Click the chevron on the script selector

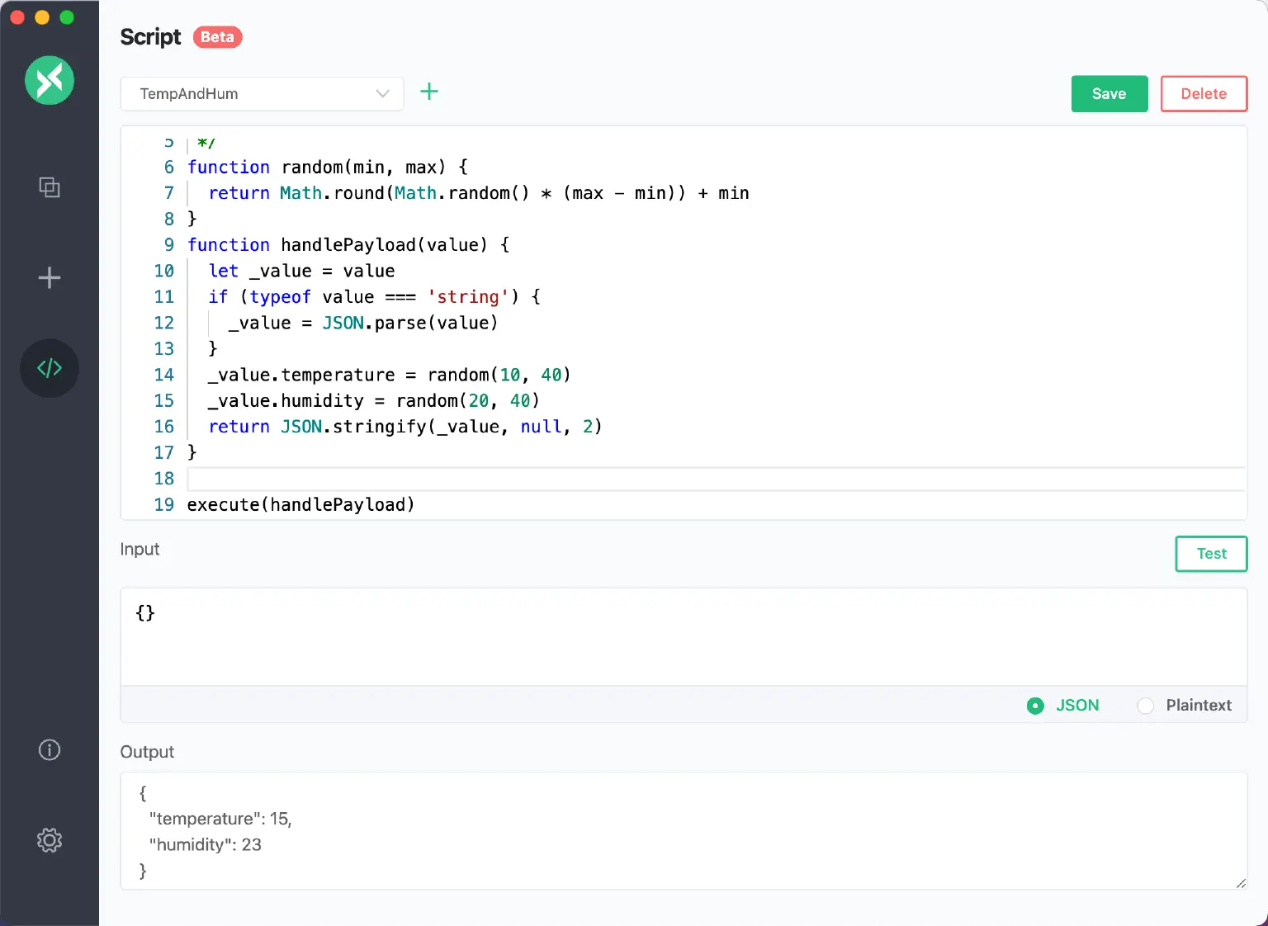tap(381, 93)
